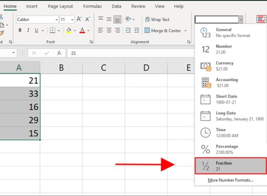This screenshot has height=196, width=267.
Task: Choose Accounting format
Action: pyautogui.click(x=231, y=82)
